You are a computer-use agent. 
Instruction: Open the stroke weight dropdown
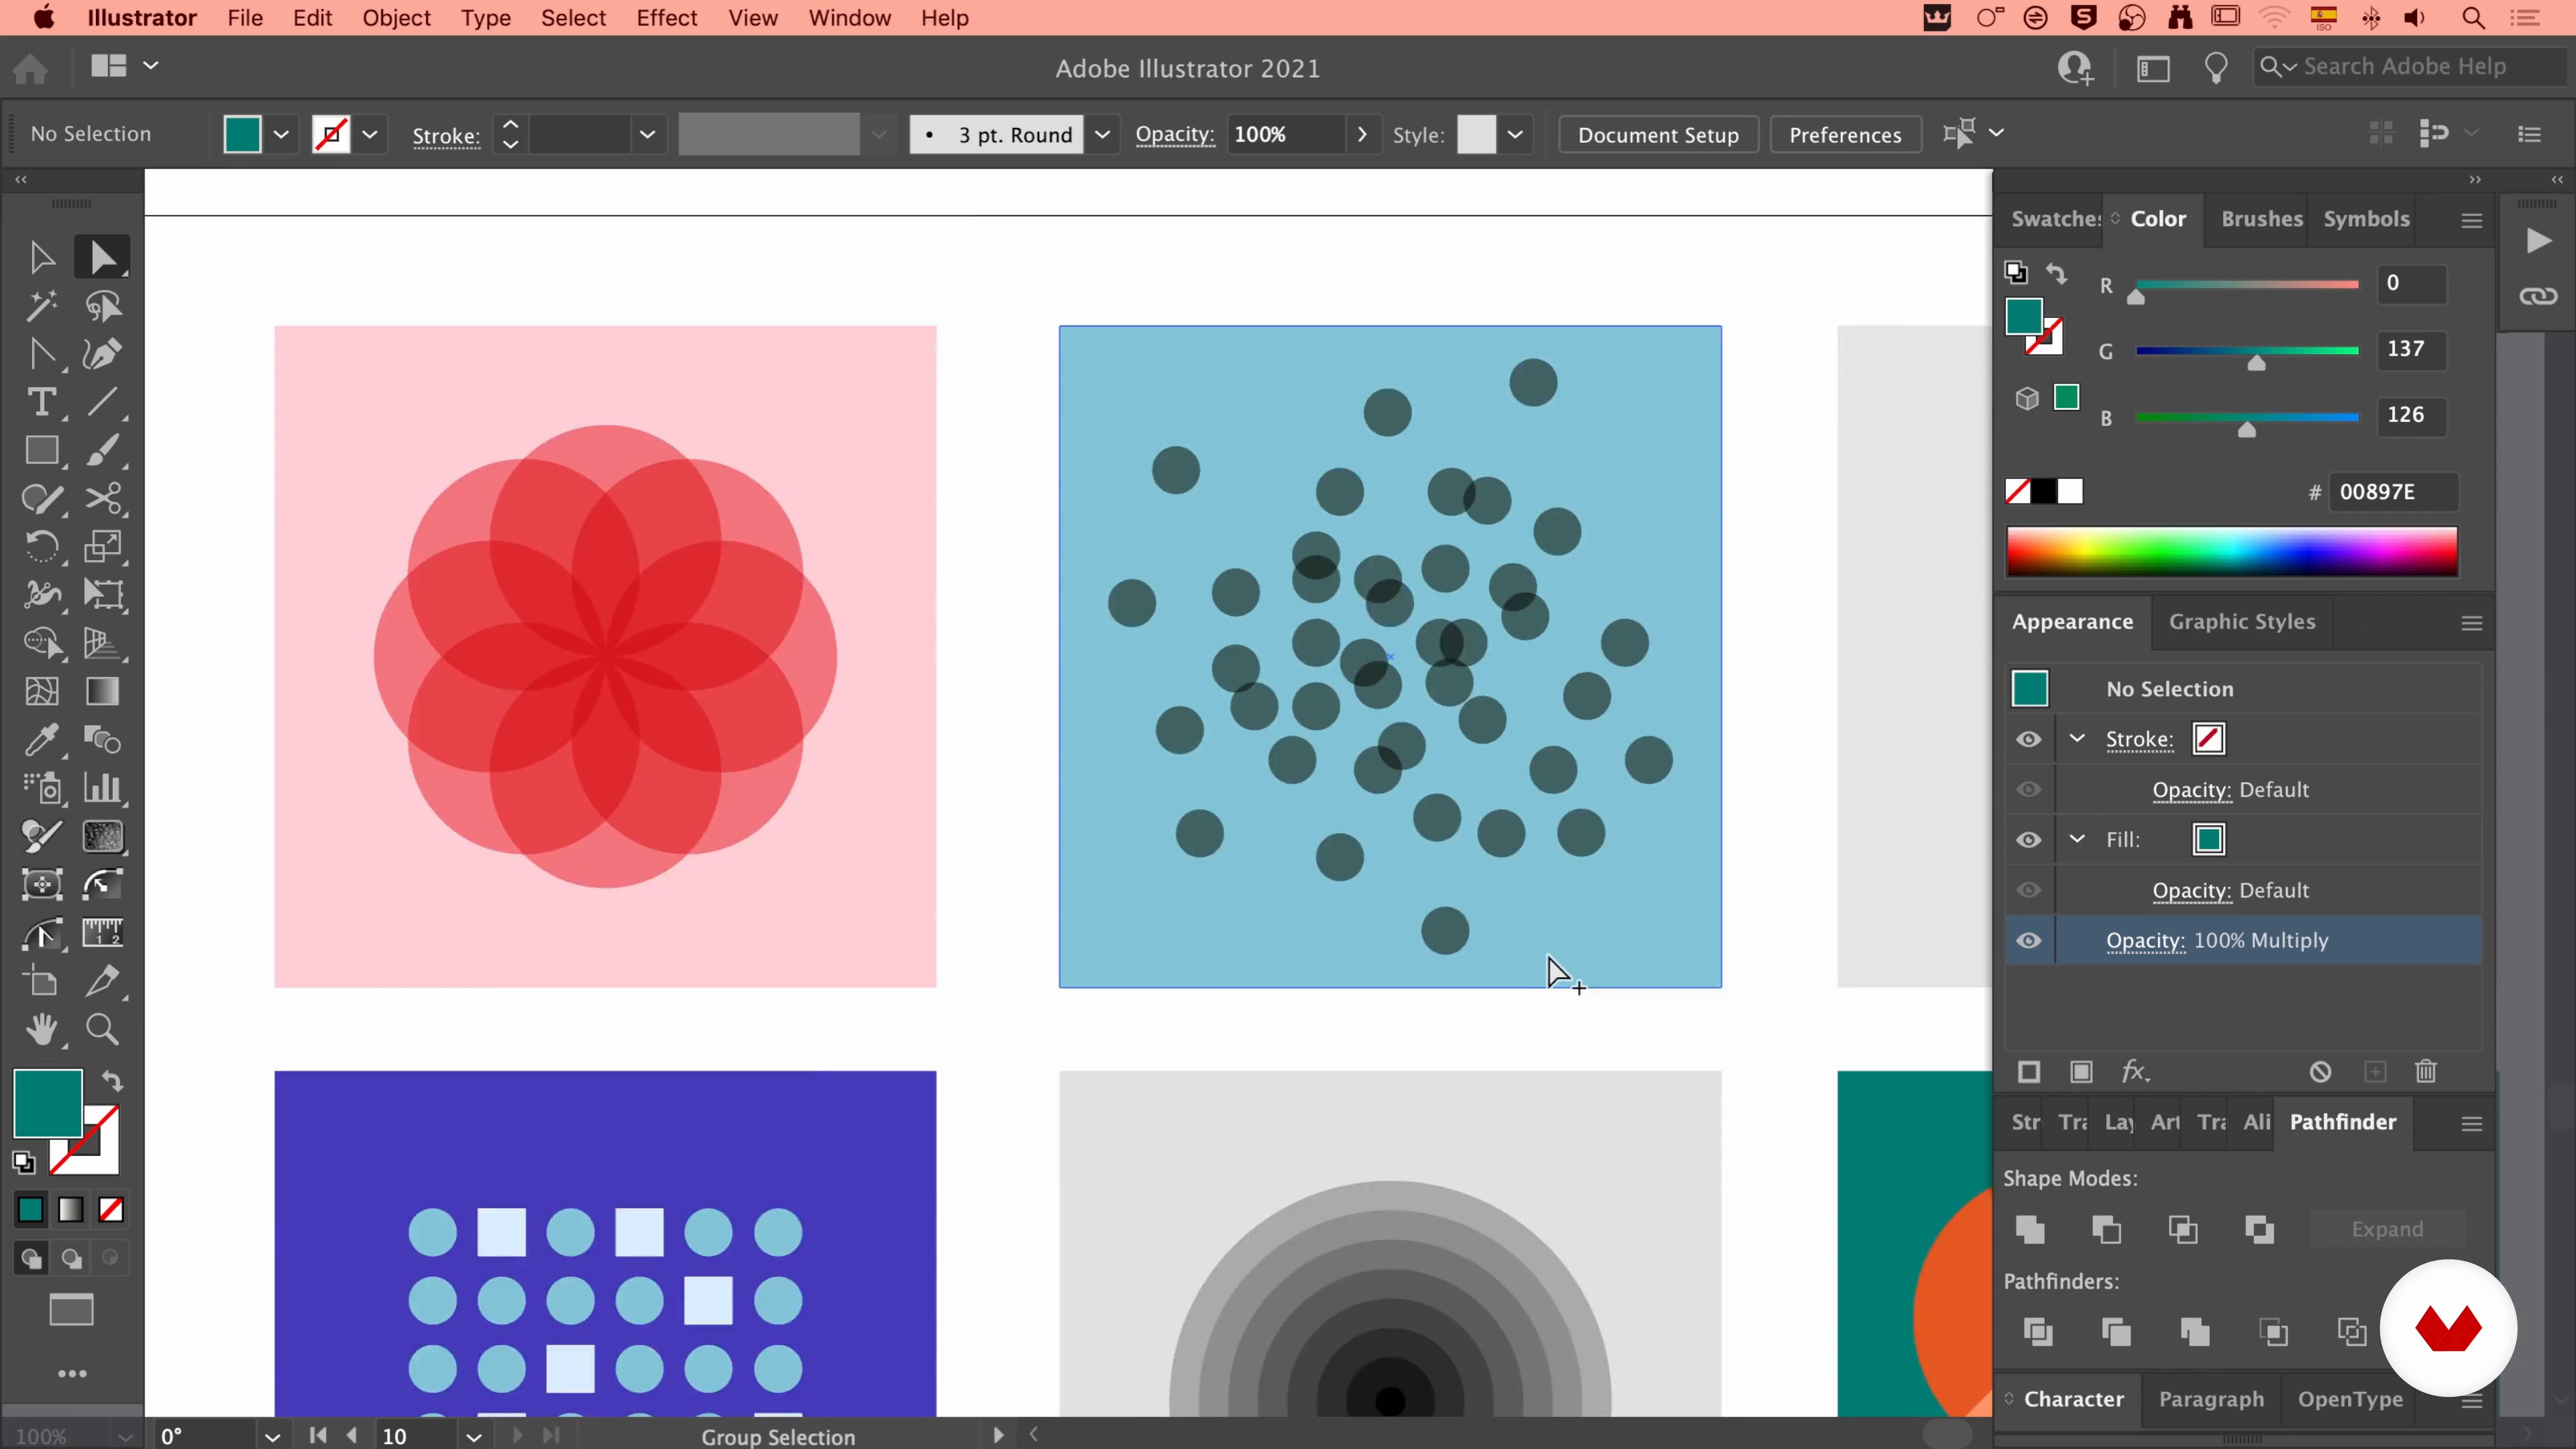647,134
